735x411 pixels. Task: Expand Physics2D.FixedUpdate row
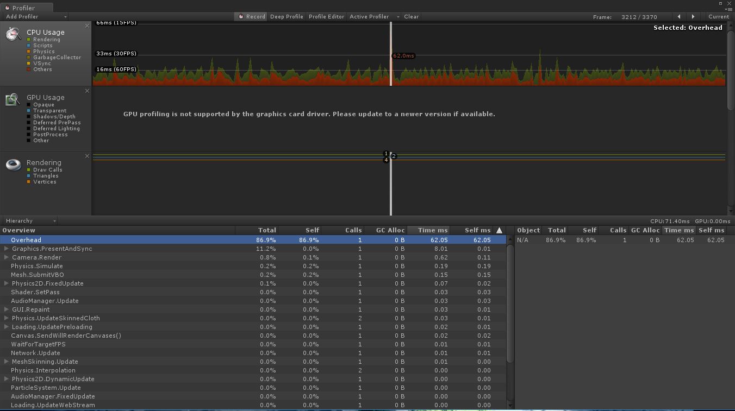tap(7, 283)
